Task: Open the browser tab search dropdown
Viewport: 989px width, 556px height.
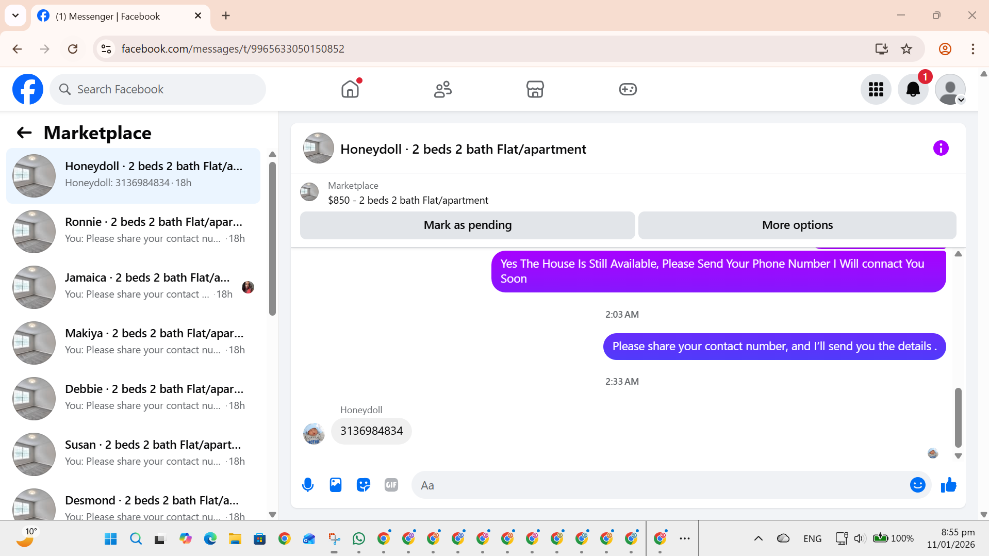Action: pos(15,15)
